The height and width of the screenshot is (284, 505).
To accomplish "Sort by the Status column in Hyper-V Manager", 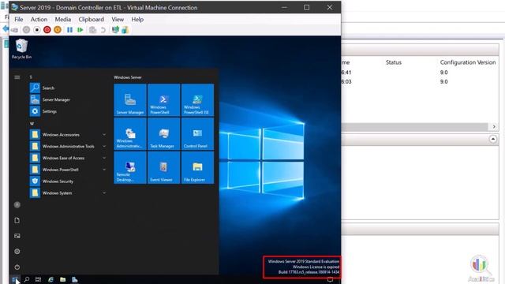I will click(x=394, y=62).
